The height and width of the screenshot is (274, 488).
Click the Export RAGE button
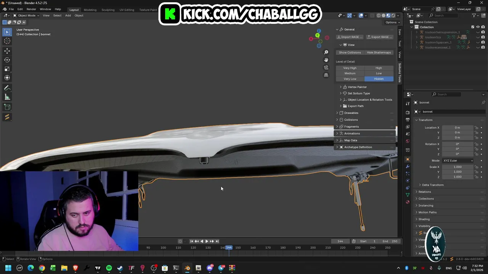[x=380, y=37]
